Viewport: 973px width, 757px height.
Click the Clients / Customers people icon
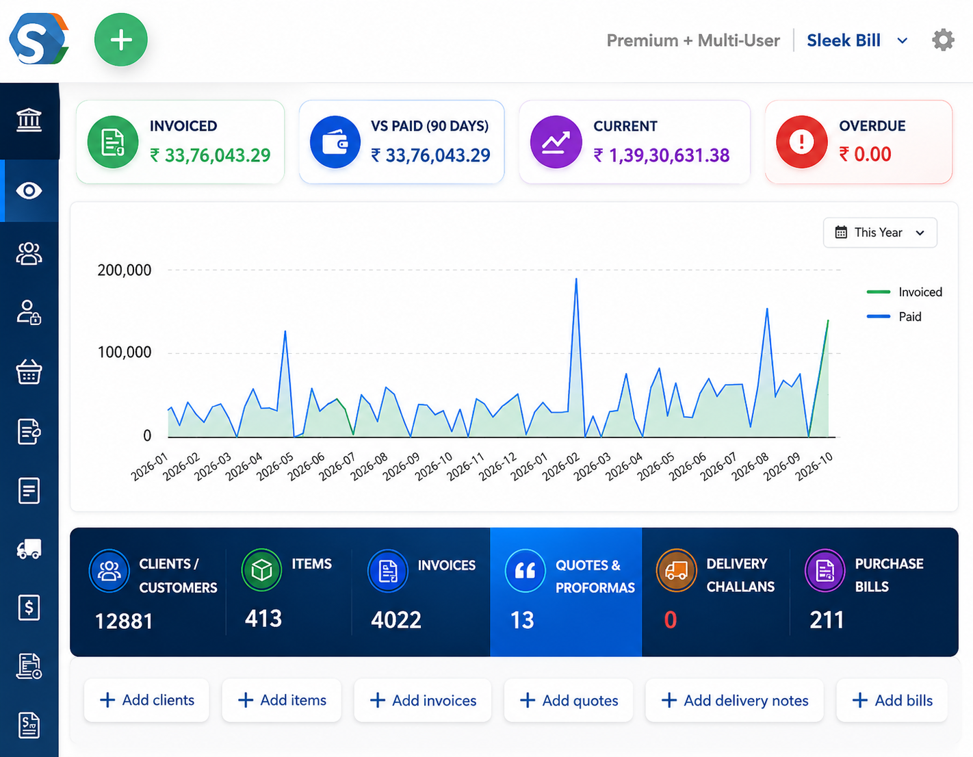(109, 571)
